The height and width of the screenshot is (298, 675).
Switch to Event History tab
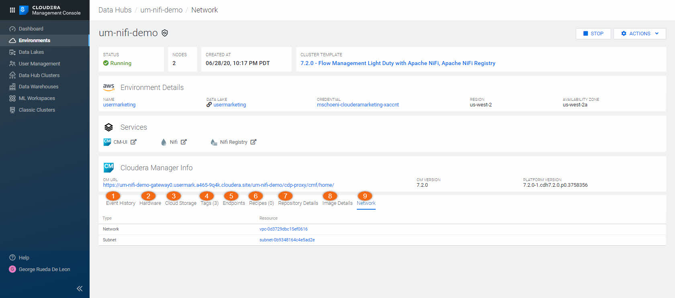click(x=121, y=203)
